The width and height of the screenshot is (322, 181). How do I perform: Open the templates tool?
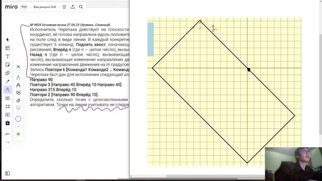point(8,48)
